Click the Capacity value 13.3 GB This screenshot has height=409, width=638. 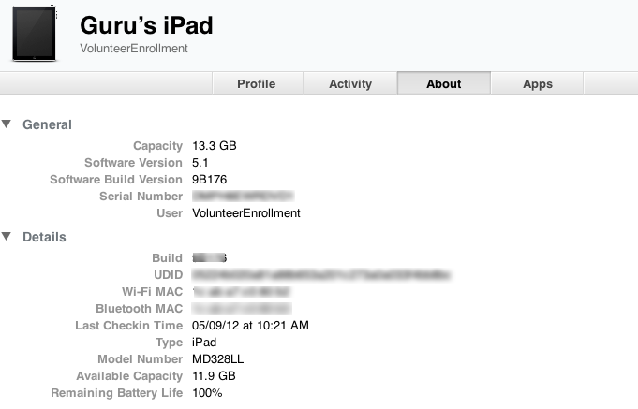click(x=215, y=146)
